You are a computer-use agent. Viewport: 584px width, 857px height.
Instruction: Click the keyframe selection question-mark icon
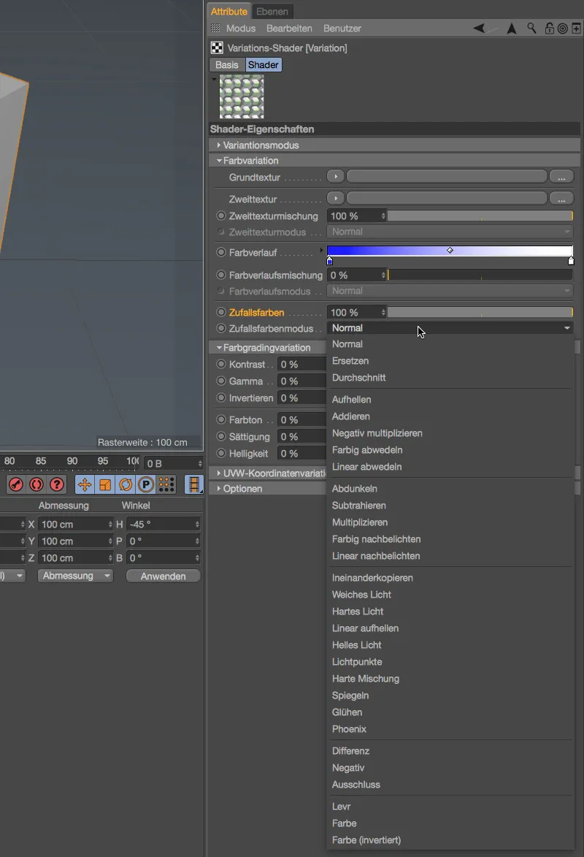pos(56,484)
